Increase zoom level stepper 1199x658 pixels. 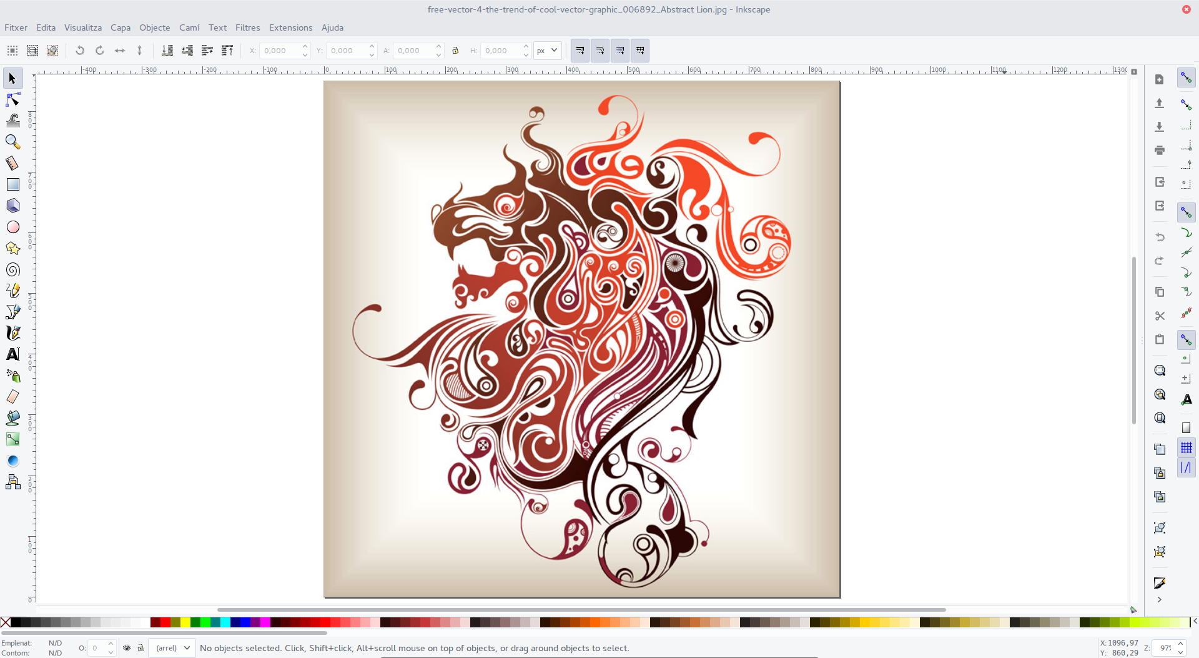[x=1180, y=644]
